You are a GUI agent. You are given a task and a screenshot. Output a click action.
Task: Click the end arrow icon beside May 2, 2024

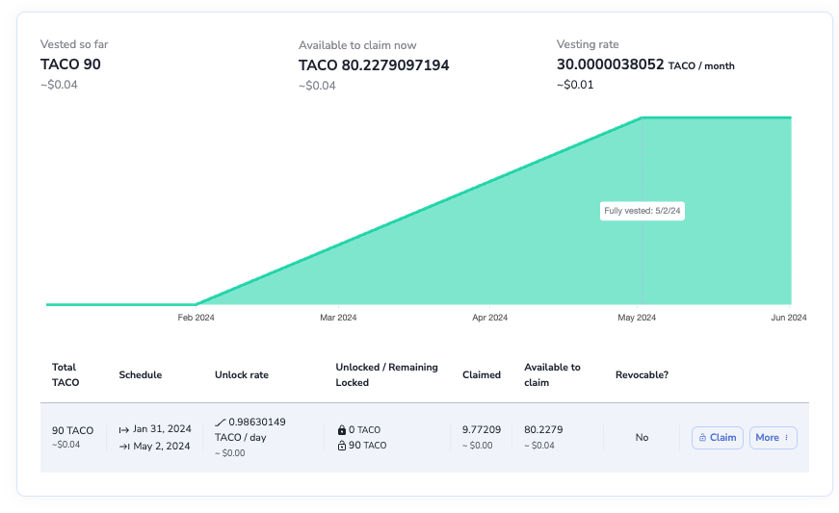(124, 447)
